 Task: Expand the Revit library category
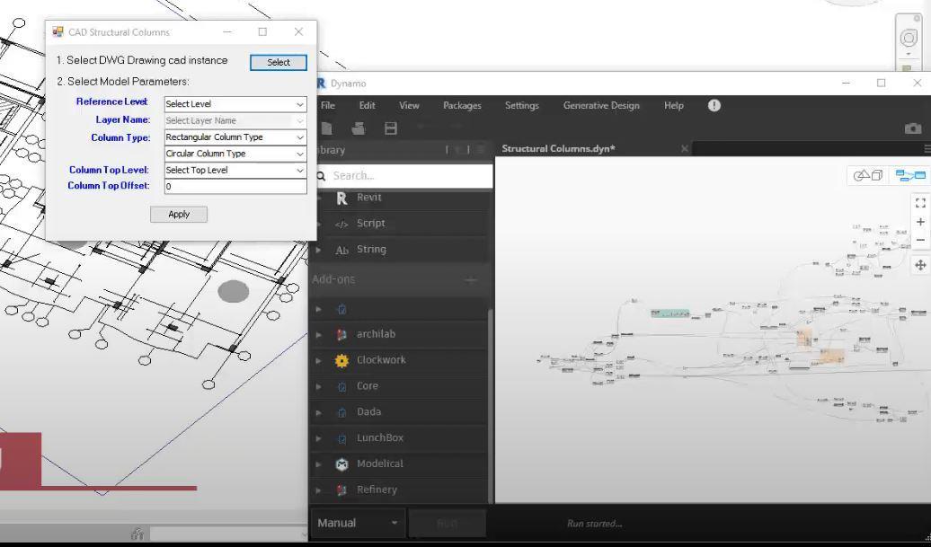coord(319,199)
